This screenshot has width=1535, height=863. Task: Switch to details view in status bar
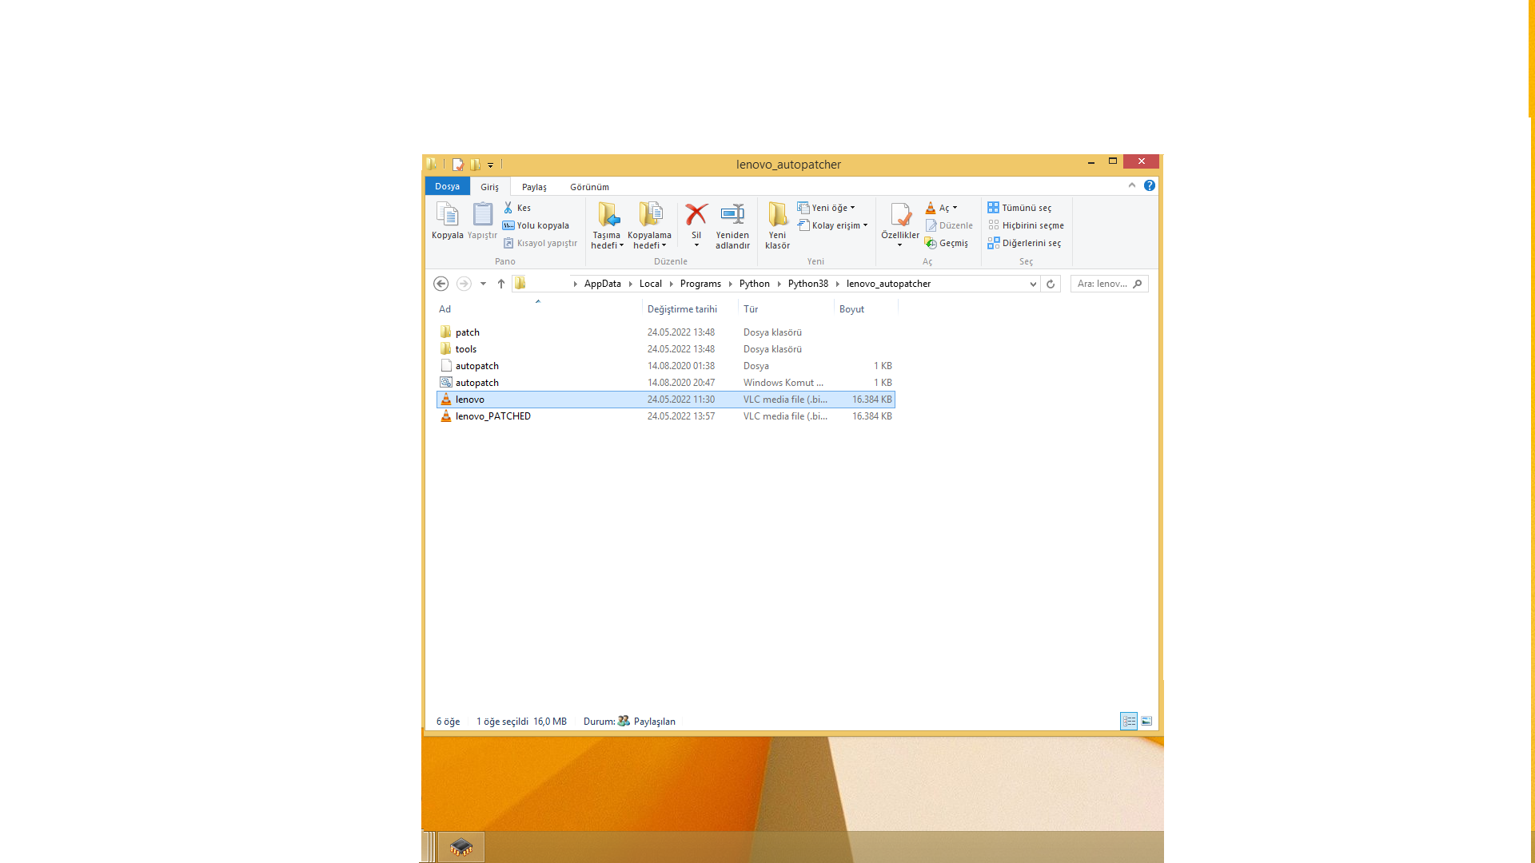(x=1128, y=721)
